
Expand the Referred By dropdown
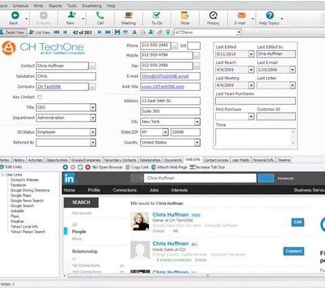tap(93, 143)
